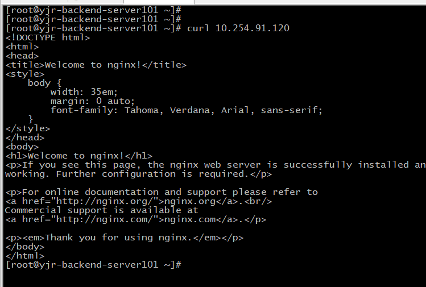Select the font-family CSS declaration
Viewport: 426px width, 287px height.
coord(186,110)
